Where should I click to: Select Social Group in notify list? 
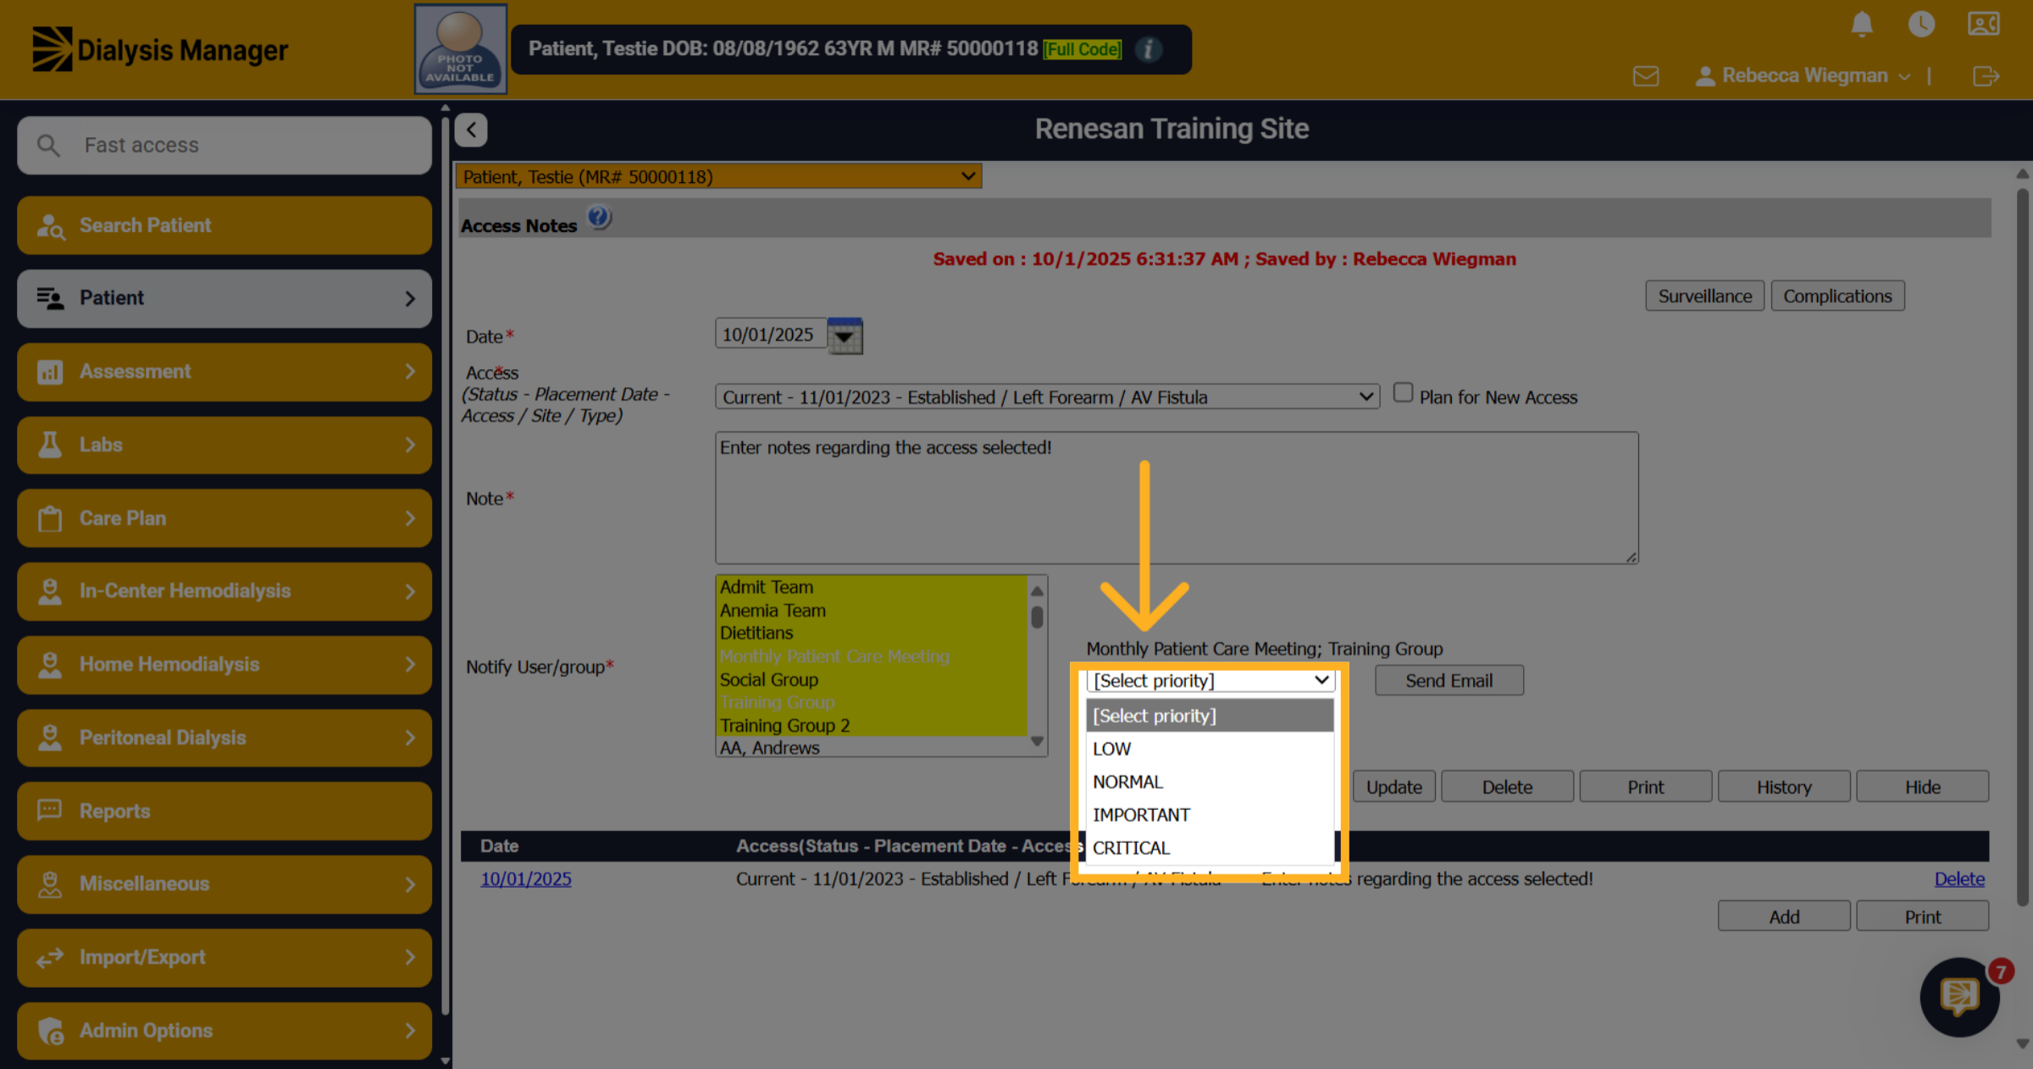pos(872,679)
